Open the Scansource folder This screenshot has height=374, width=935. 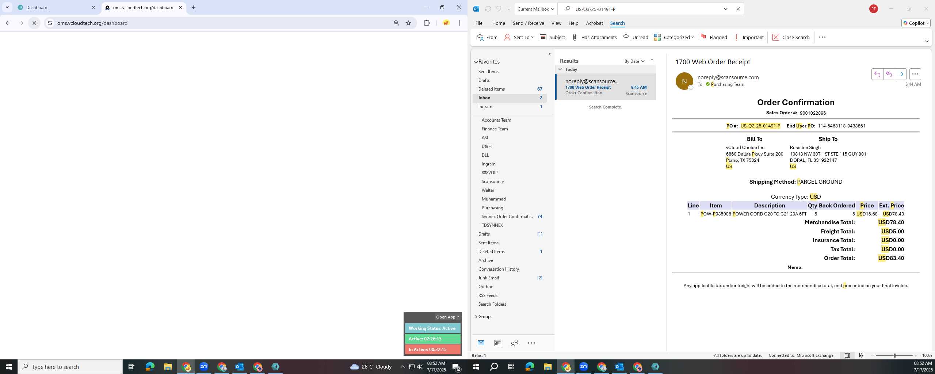(x=492, y=182)
